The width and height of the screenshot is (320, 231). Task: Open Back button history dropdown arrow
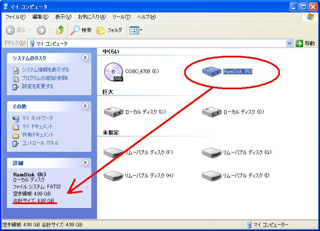click(x=30, y=30)
